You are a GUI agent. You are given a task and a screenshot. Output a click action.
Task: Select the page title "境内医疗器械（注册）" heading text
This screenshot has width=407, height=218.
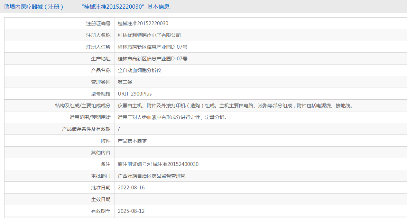(x=37, y=7)
